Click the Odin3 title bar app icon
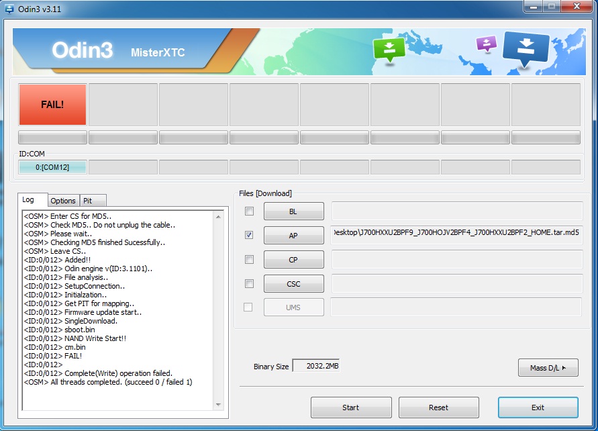Image resolution: width=598 pixels, height=431 pixels. (x=9, y=8)
